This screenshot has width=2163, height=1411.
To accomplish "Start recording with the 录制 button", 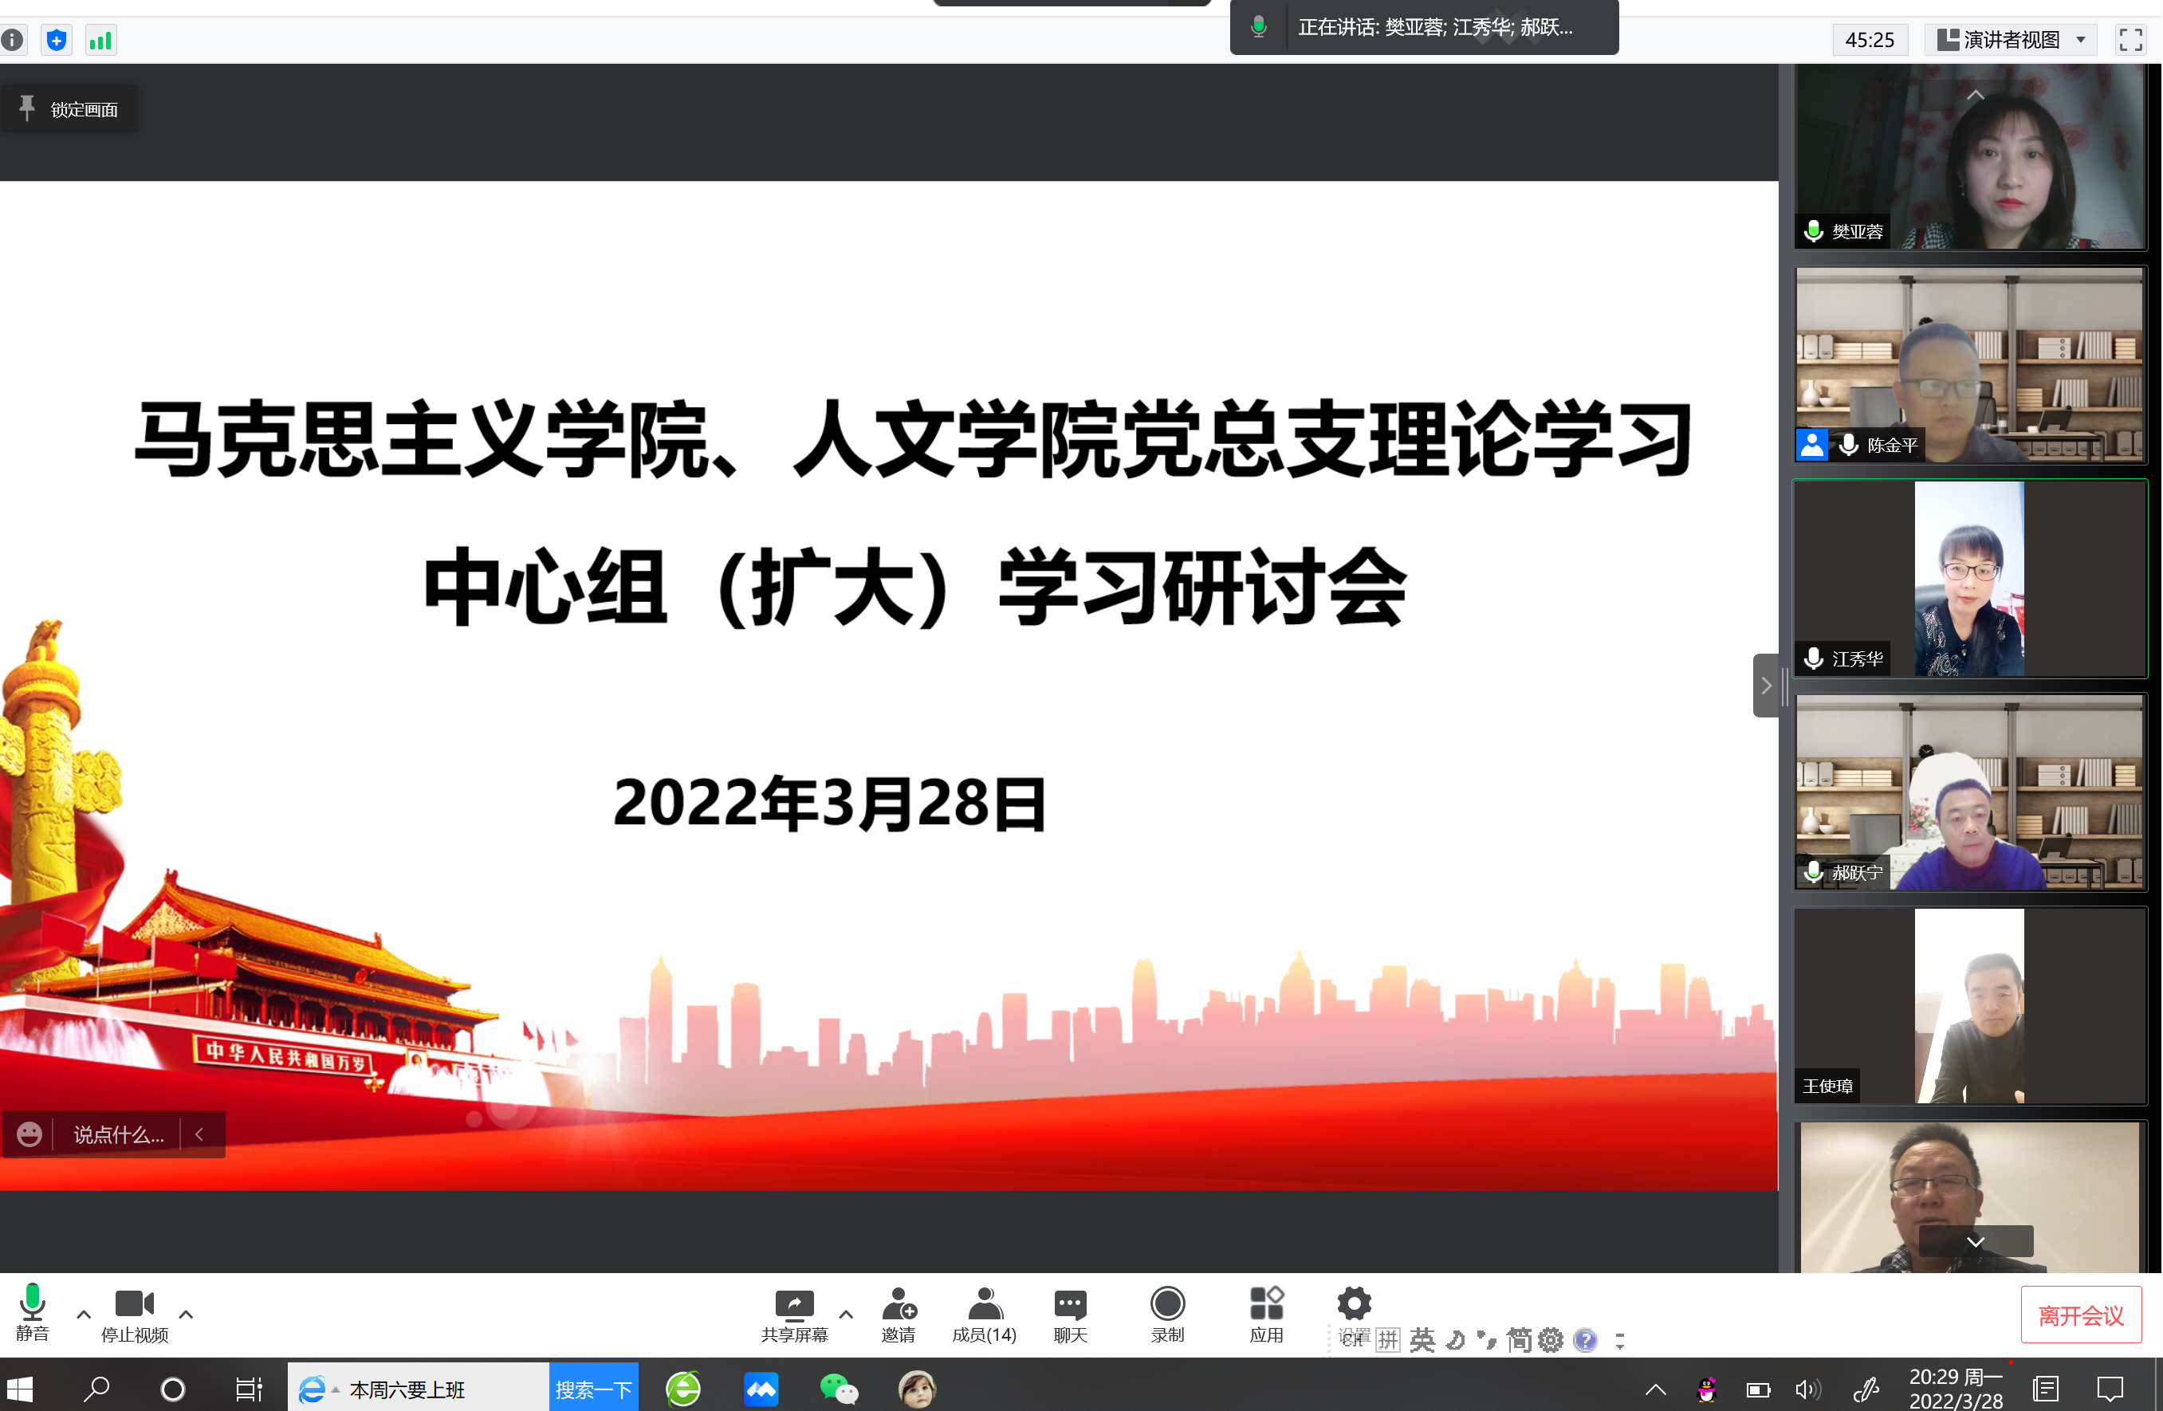I will [1168, 1313].
